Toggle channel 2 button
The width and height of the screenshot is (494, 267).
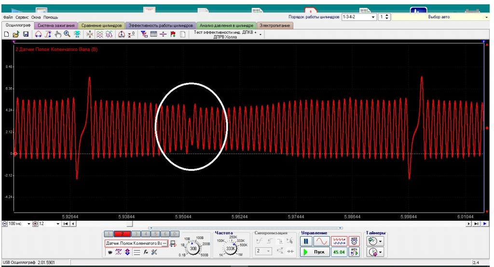(121, 234)
